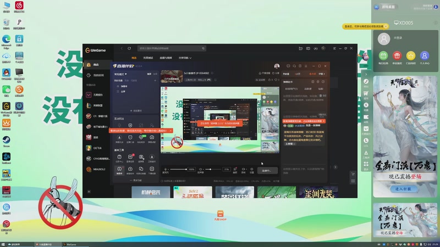The image size is (440, 247).
Task: Select NBA2KOL2 in WeGame sidebar
Action: 97,169
